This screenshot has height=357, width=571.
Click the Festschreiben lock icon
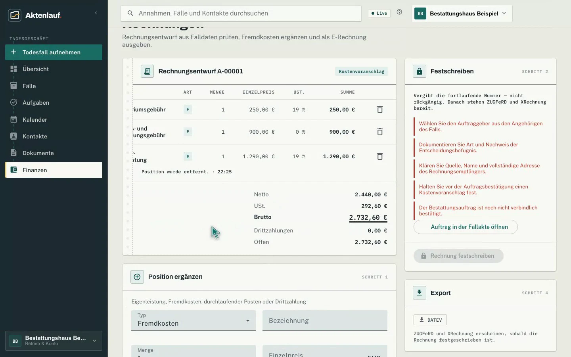tap(420, 71)
